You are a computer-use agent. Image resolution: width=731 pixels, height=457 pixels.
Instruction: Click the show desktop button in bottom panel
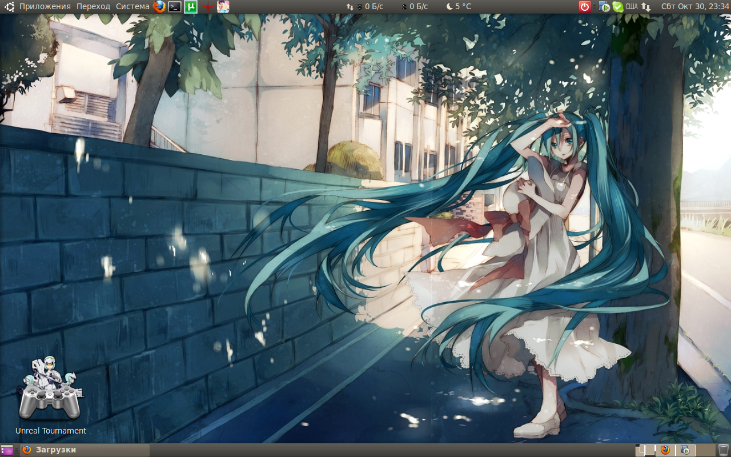click(7, 450)
